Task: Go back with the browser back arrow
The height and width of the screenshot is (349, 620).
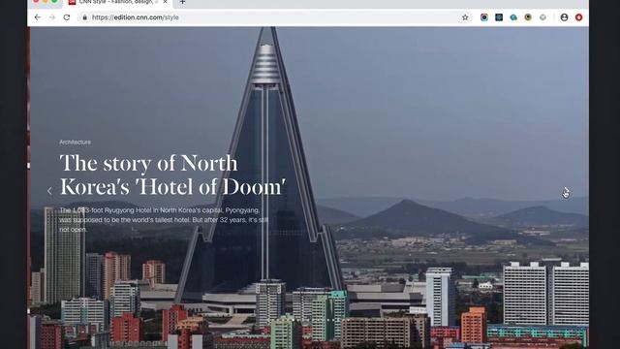Action: point(37,17)
